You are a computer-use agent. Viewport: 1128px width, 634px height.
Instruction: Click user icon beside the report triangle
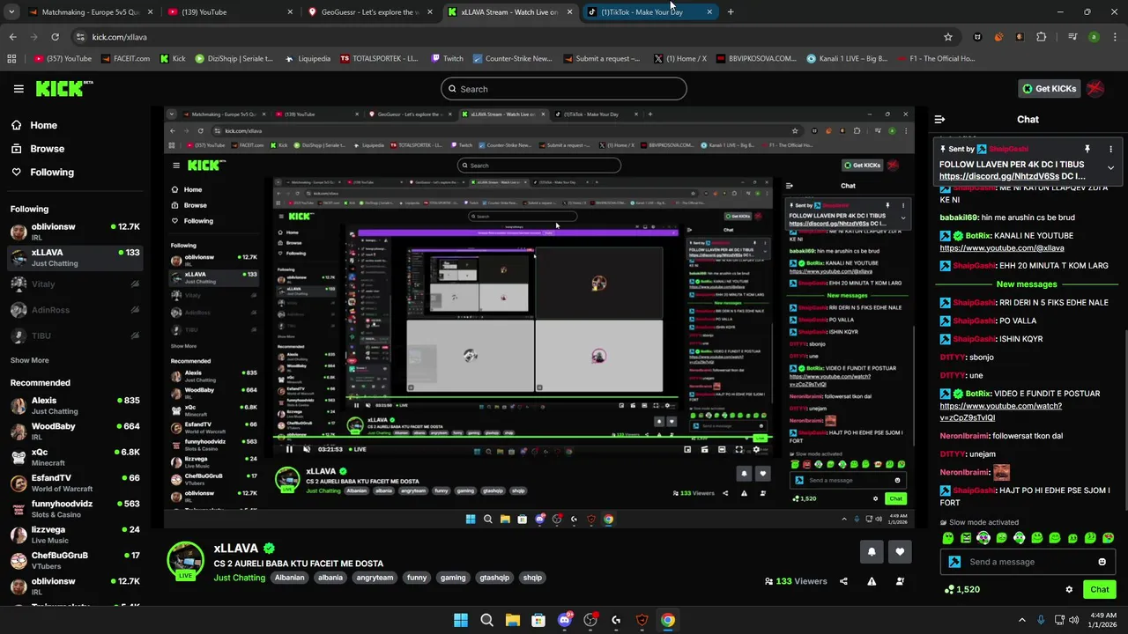(x=900, y=581)
